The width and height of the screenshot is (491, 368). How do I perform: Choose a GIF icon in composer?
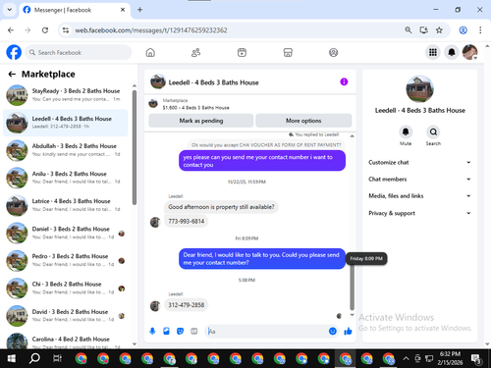click(194, 332)
